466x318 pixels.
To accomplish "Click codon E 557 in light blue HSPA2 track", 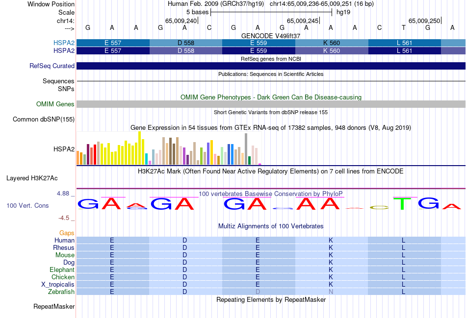I will tap(113, 43).
